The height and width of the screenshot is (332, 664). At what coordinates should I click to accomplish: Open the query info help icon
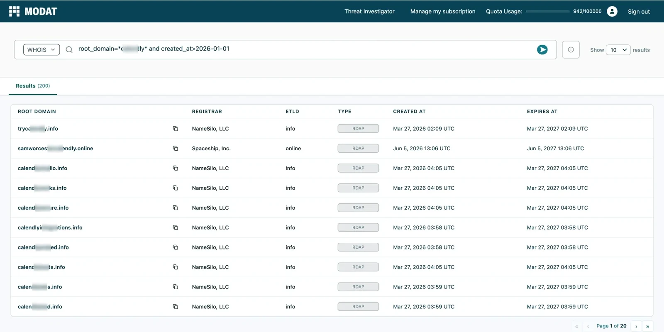click(571, 50)
